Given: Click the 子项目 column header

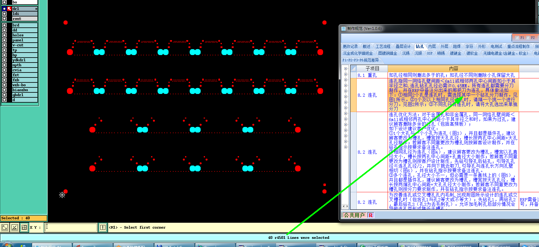Looking at the screenshot, I should (x=372, y=68).
